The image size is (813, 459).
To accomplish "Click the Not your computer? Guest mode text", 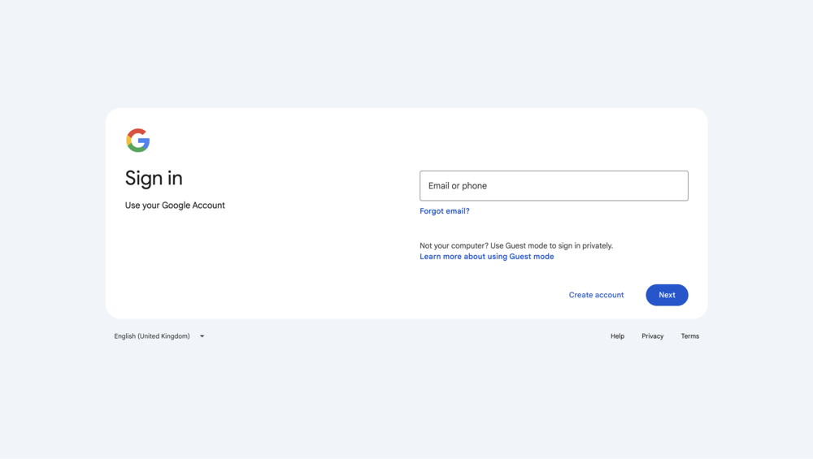I will pyautogui.click(x=516, y=245).
